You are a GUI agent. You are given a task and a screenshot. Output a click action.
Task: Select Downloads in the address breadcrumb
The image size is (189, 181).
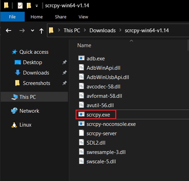102,31
